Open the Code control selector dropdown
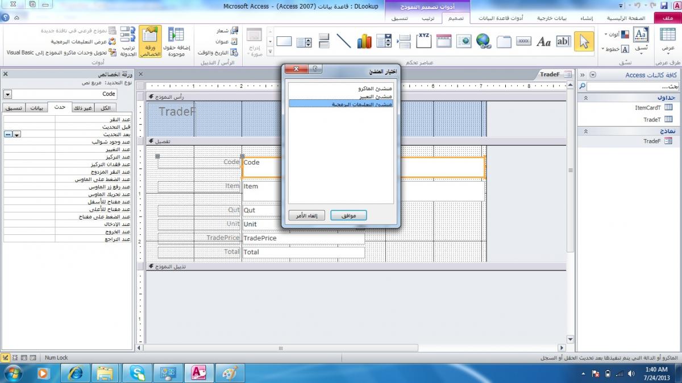 click(x=7, y=94)
